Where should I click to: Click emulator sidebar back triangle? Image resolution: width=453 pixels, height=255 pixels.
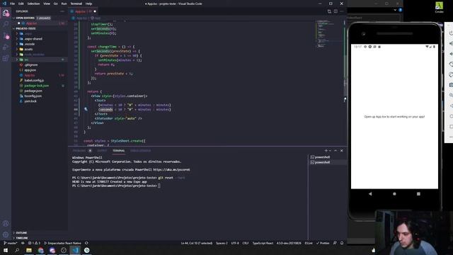(451, 106)
